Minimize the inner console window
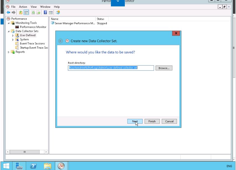This screenshot has width=236, height=170. [220, 7]
